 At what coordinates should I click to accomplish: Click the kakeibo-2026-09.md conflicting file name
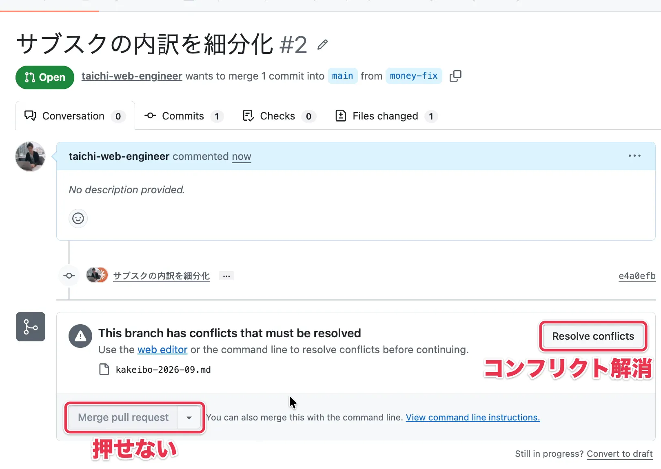[x=163, y=370]
